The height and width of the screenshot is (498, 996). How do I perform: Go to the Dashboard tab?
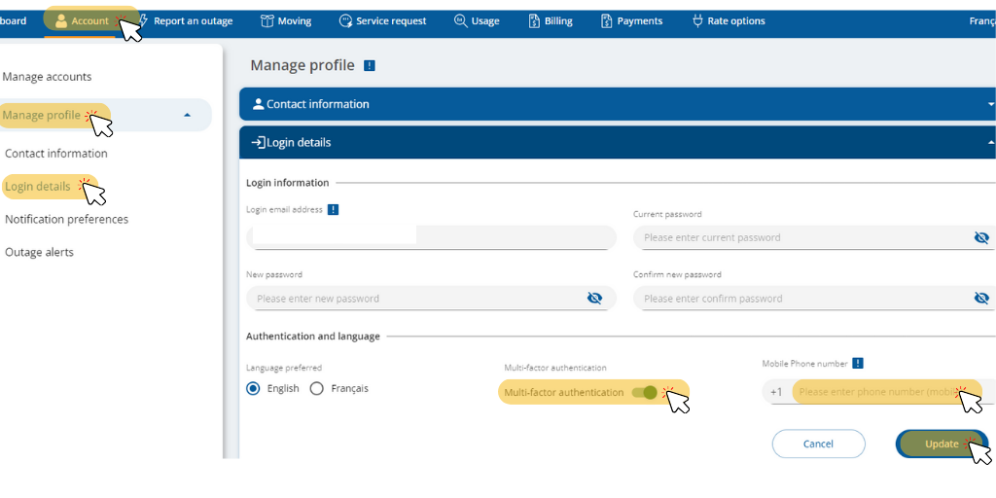point(14,21)
